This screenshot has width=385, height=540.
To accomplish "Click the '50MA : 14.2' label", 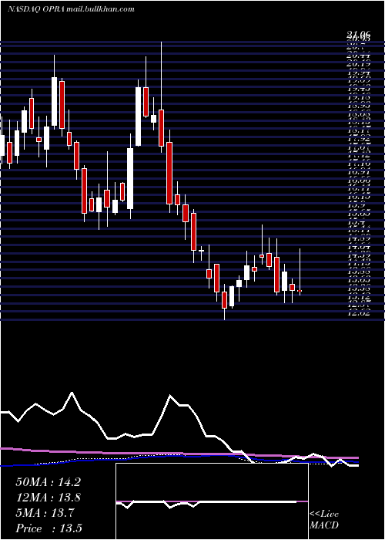I will [48, 482].
